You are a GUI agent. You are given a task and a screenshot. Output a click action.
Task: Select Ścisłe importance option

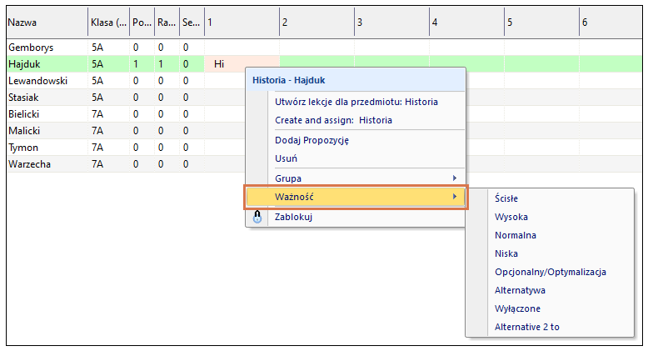pyautogui.click(x=507, y=198)
